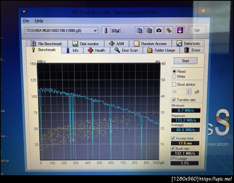Select the Benchmark tab
The width and height of the screenshot is (234, 183).
coord(43,50)
